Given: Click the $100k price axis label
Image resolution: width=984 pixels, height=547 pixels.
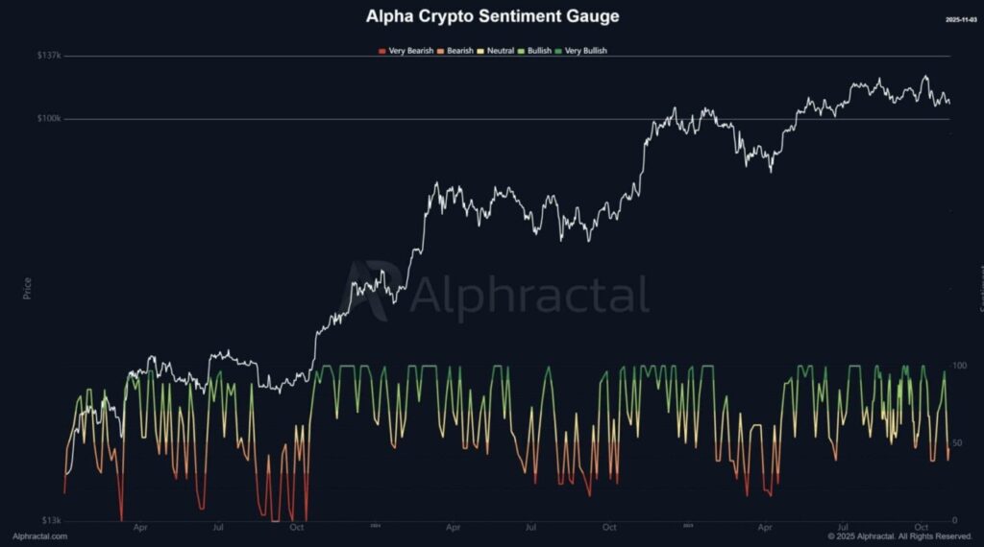Looking at the screenshot, I should click(x=49, y=119).
